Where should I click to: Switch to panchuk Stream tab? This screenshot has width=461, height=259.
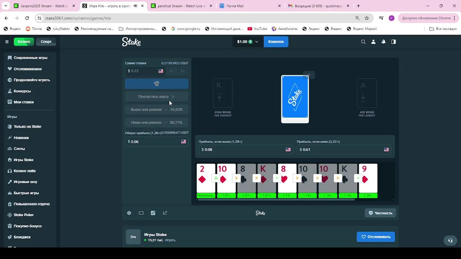181,6
